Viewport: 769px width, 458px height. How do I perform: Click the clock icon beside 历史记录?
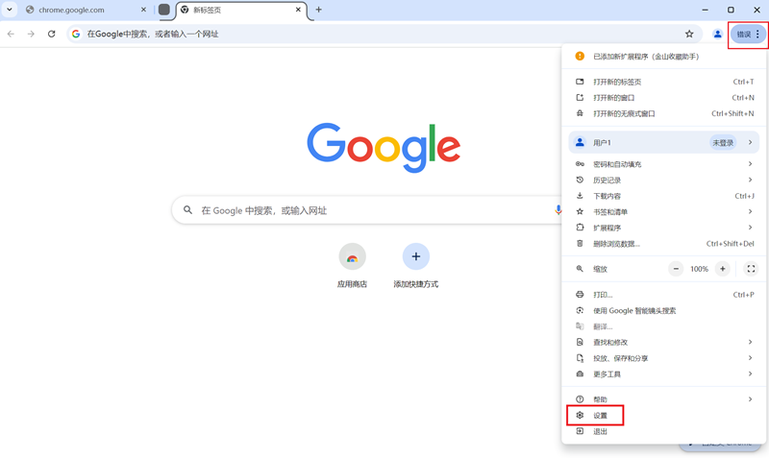(x=580, y=180)
